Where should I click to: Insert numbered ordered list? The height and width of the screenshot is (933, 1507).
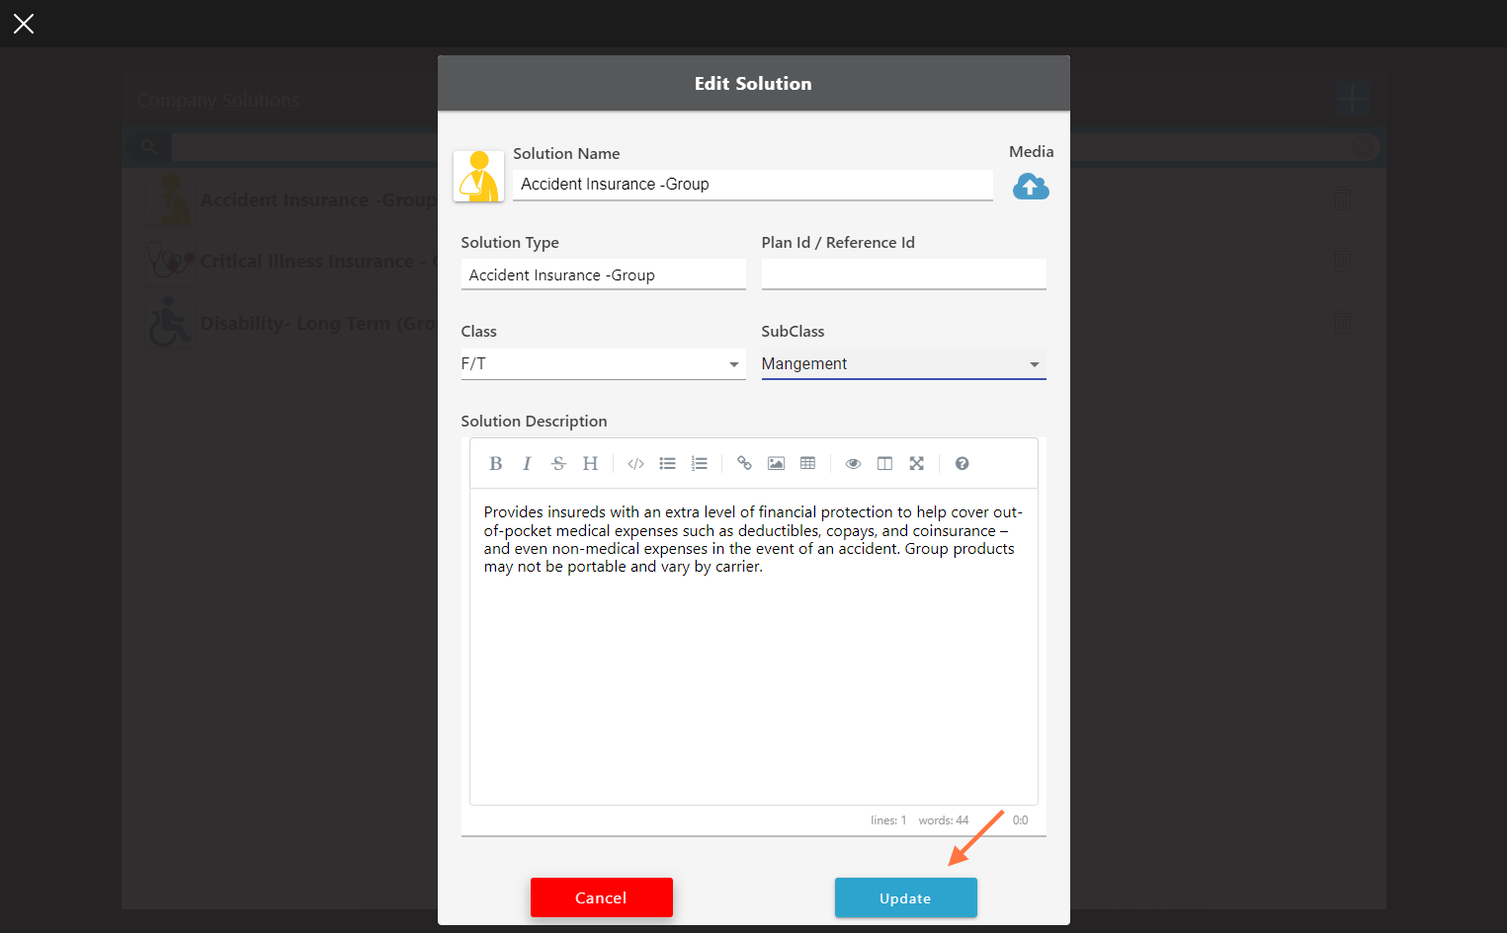(x=699, y=463)
